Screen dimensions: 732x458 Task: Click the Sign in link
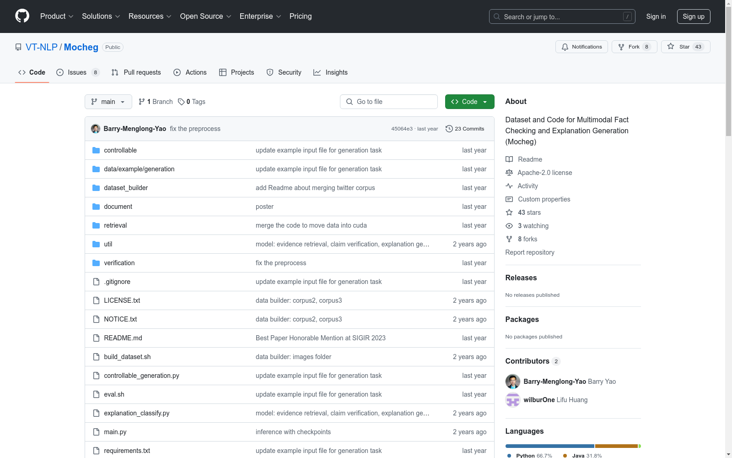click(656, 16)
